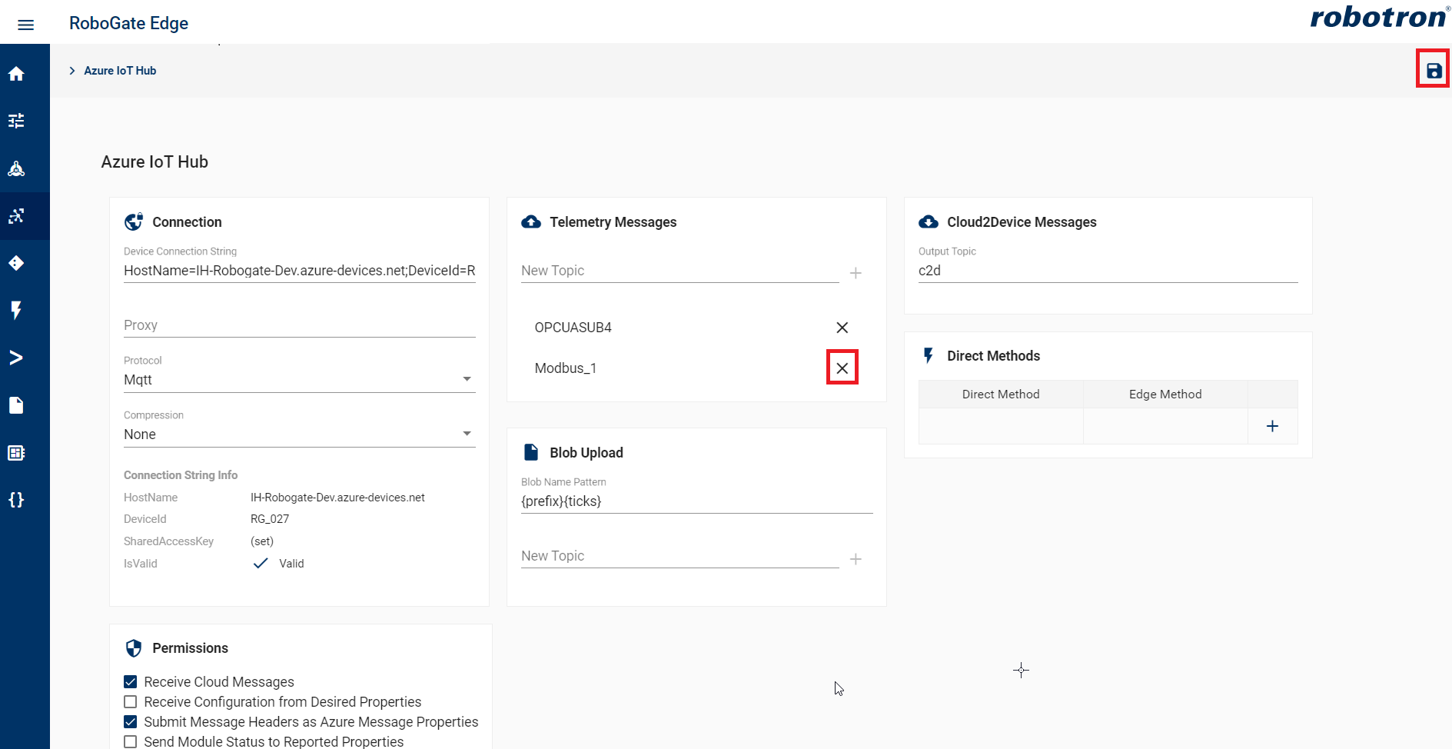Image resolution: width=1452 pixels, height=749 pixels.
Task: Open the JSON editor via the curly braces icon
Action: pos(16,500)
